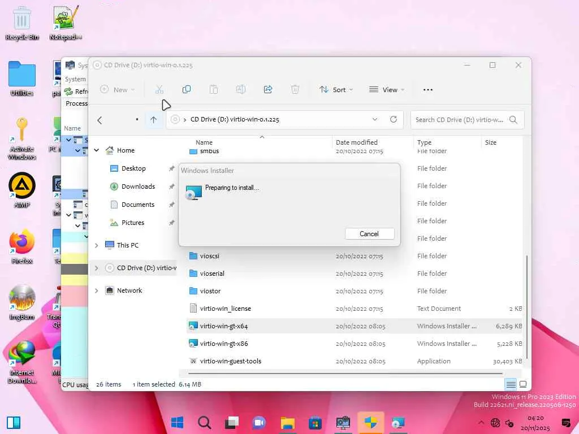This screenshot has height=434, width=579.
Task: Expand the This PC node
Action: tap(97, 245)
